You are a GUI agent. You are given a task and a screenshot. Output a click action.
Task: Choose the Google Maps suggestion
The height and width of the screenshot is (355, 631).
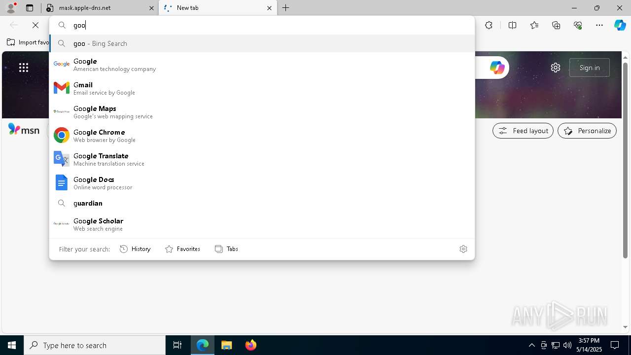click(x=262, y=112)
